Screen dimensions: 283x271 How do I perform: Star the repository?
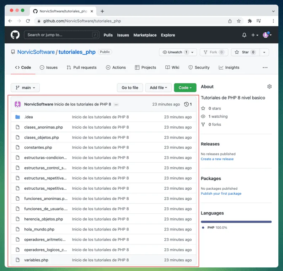coord(245,52)
